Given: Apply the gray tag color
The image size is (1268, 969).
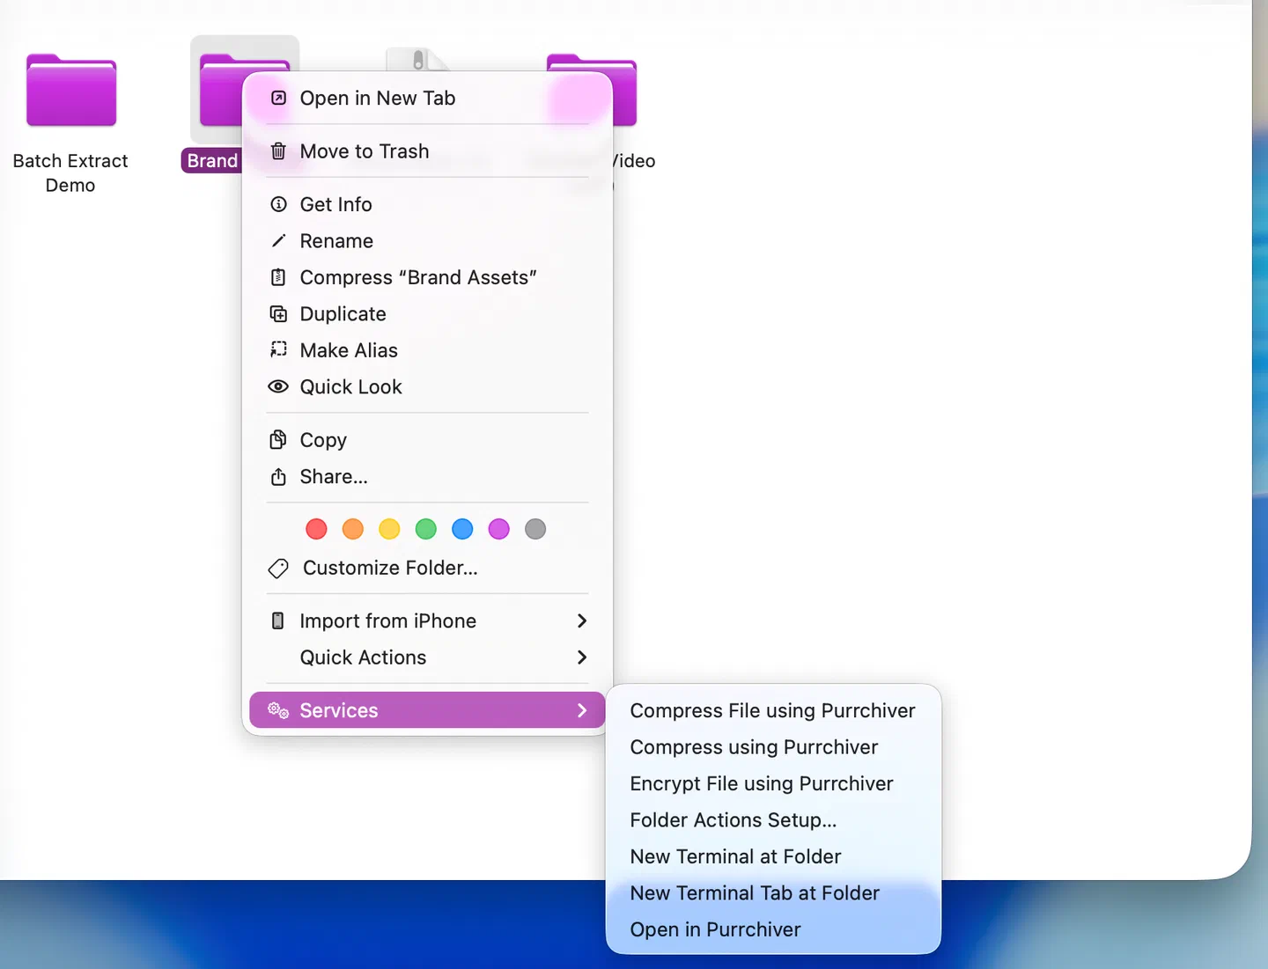Looking at the screenshot, I should click(x=535, y=529).
